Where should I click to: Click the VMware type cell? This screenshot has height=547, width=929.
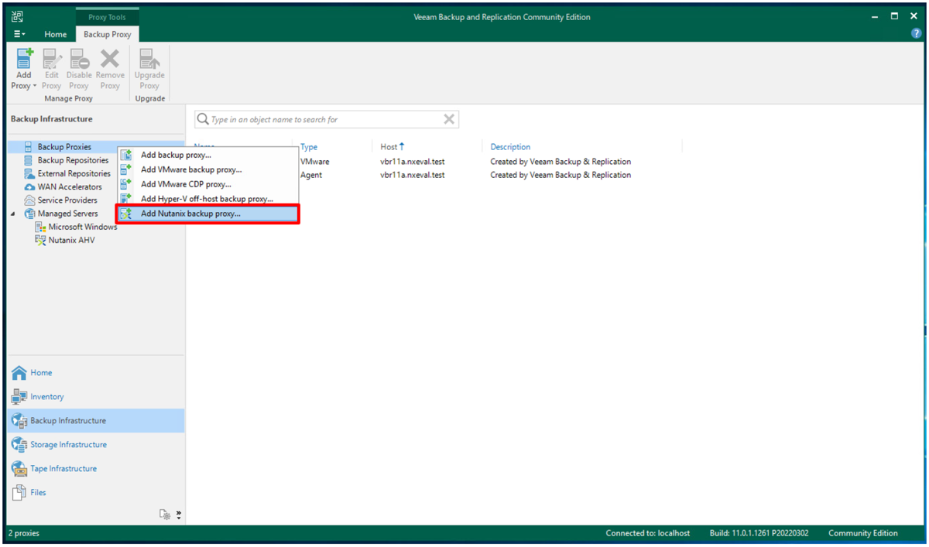315,162
